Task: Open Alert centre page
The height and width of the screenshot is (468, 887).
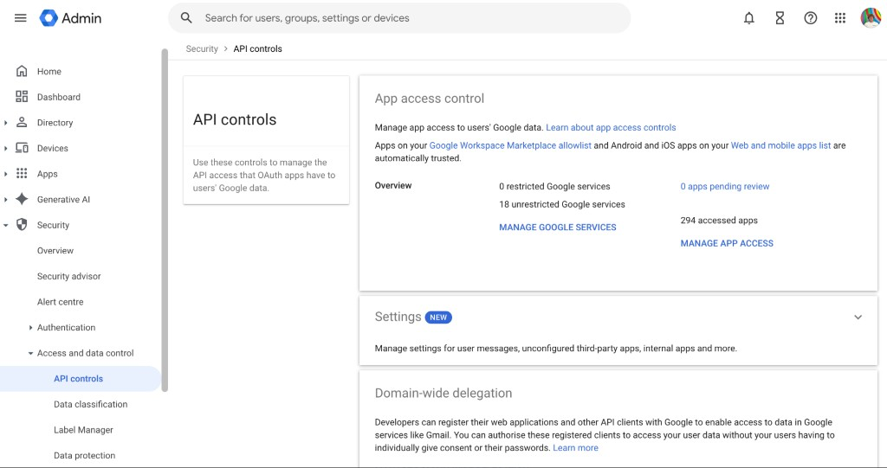Action: point(61,302)
